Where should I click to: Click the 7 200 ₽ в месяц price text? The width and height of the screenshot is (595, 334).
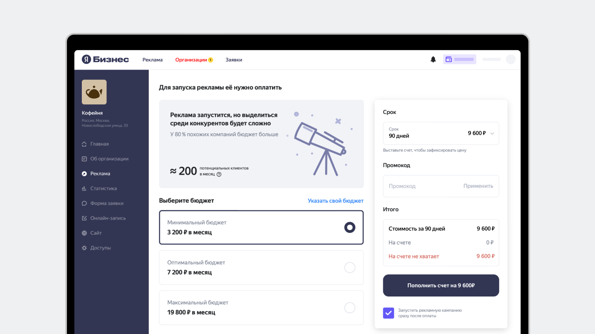(x=189, y=272)
